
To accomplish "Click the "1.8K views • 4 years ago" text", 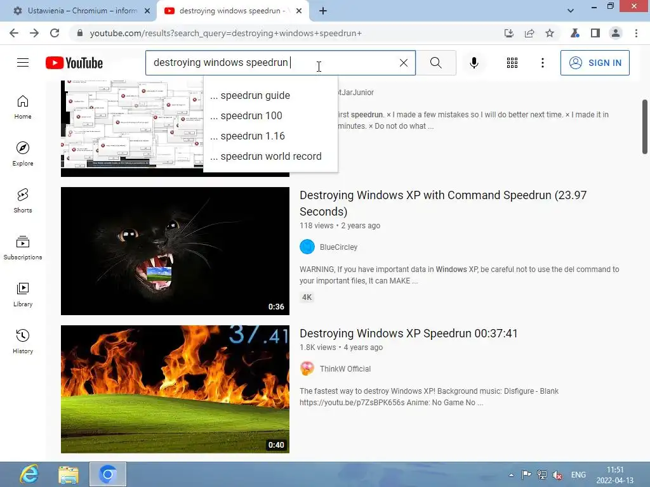I will [341, 347].
